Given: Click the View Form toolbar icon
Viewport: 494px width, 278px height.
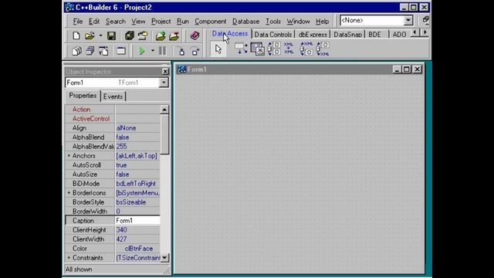Looking at the screenshot, I should (x=90, y=51).
